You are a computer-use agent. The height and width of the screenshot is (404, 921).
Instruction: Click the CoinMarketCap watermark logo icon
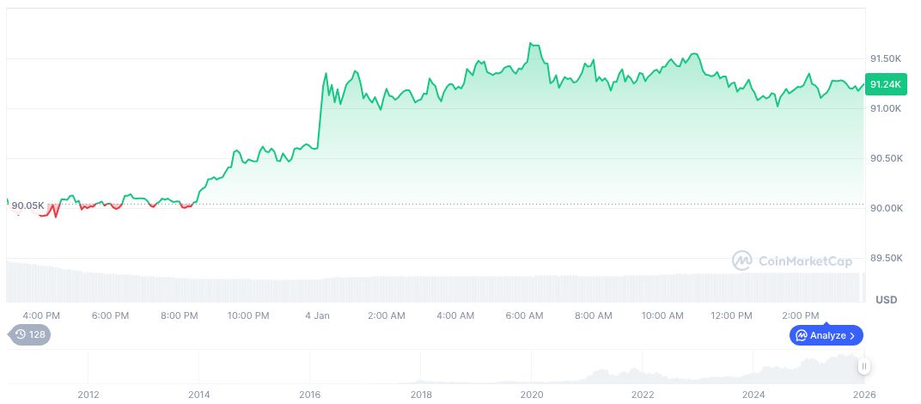tap(742, 260)
